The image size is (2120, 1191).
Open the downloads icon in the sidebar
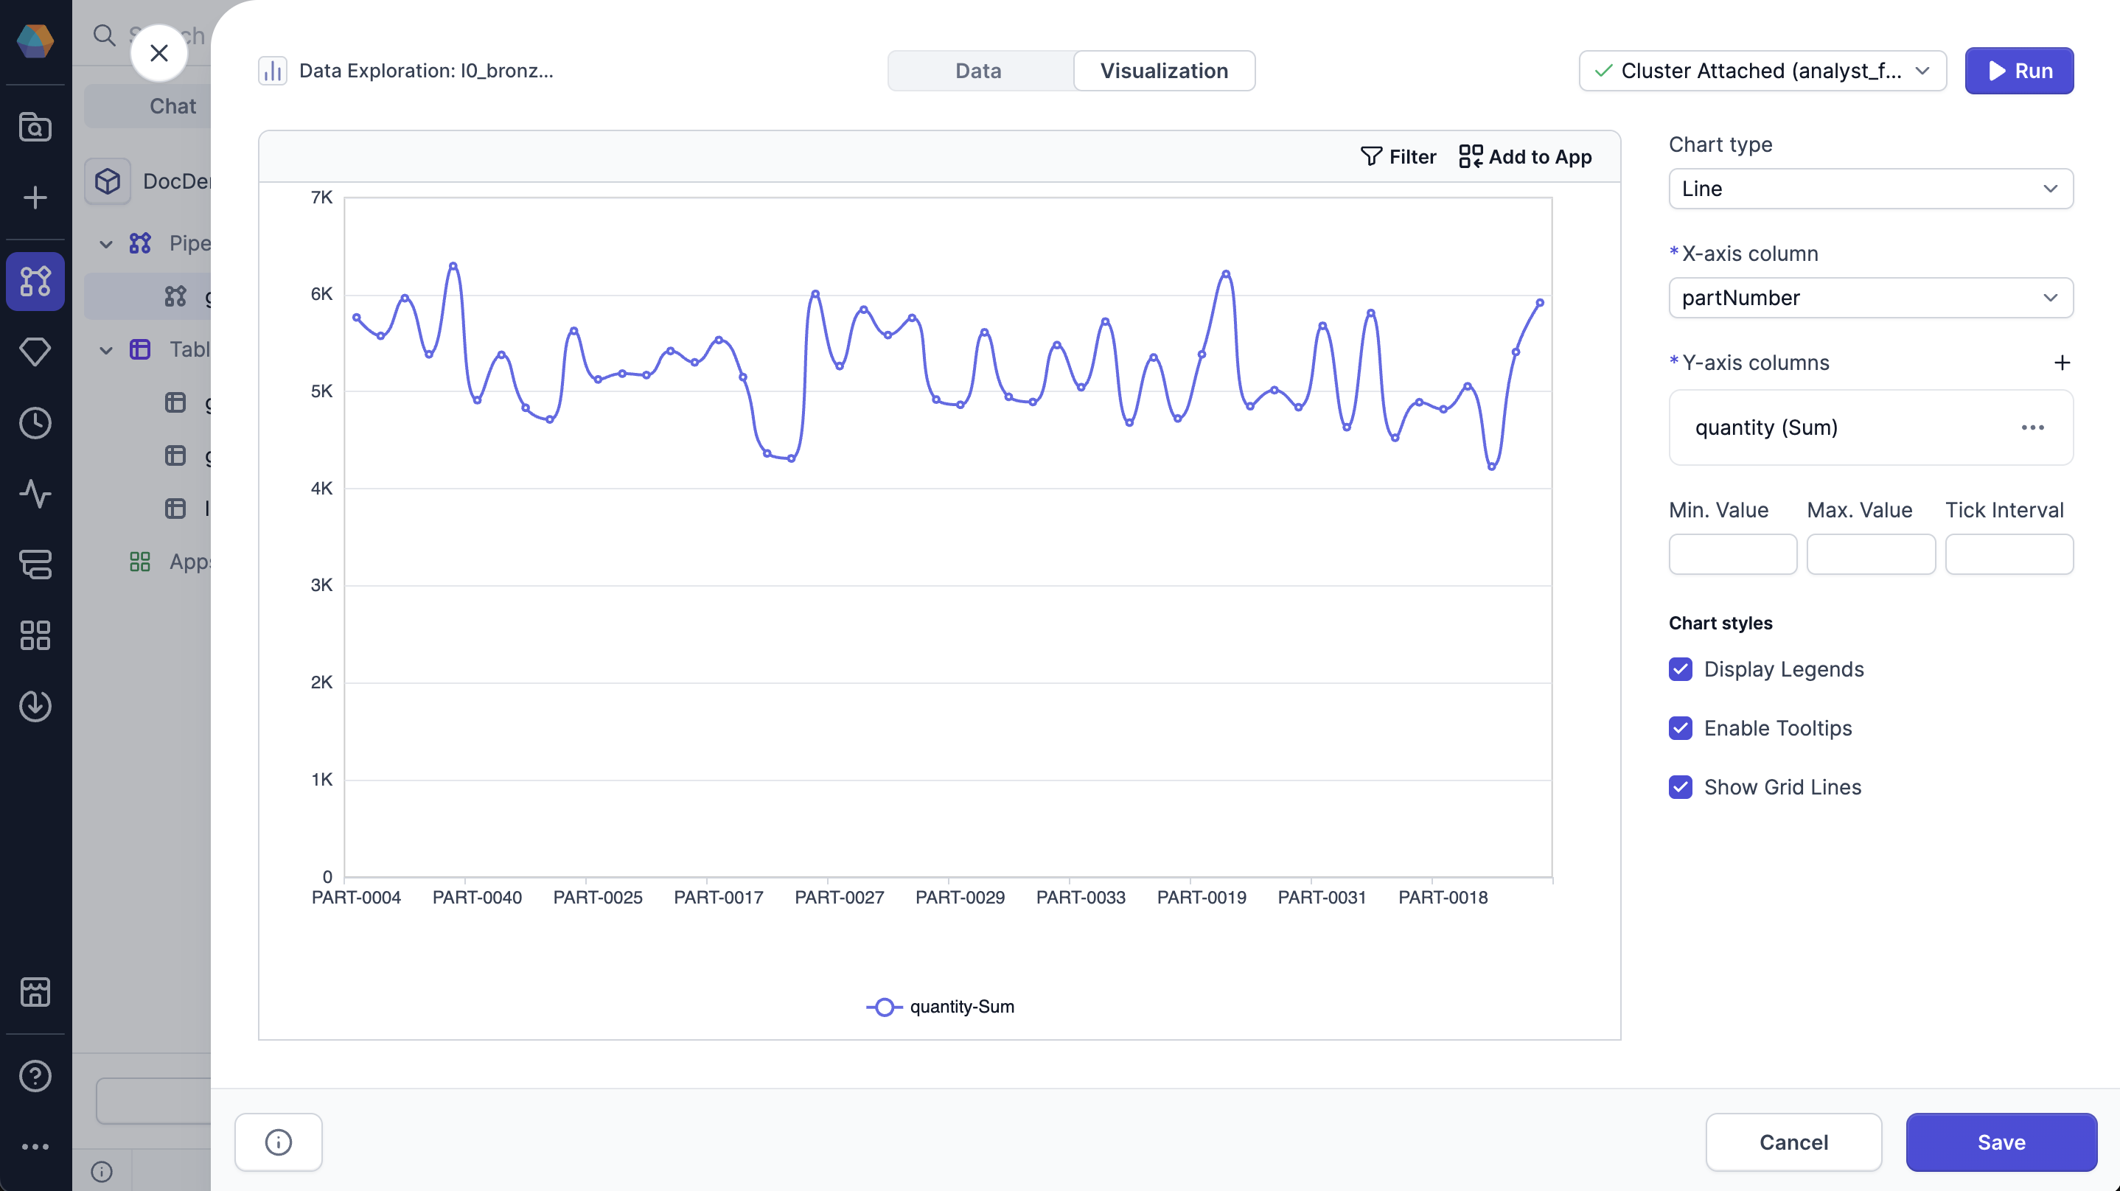(x=35, y=705)
